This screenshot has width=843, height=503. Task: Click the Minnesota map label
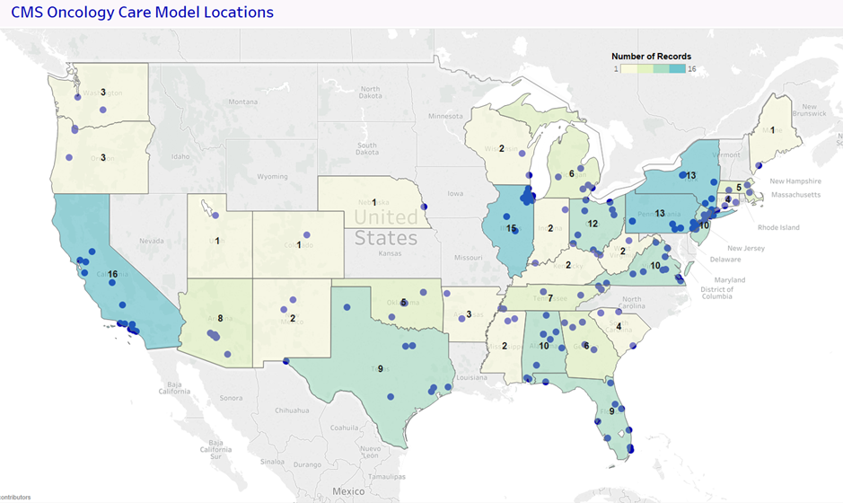[445, 116]
